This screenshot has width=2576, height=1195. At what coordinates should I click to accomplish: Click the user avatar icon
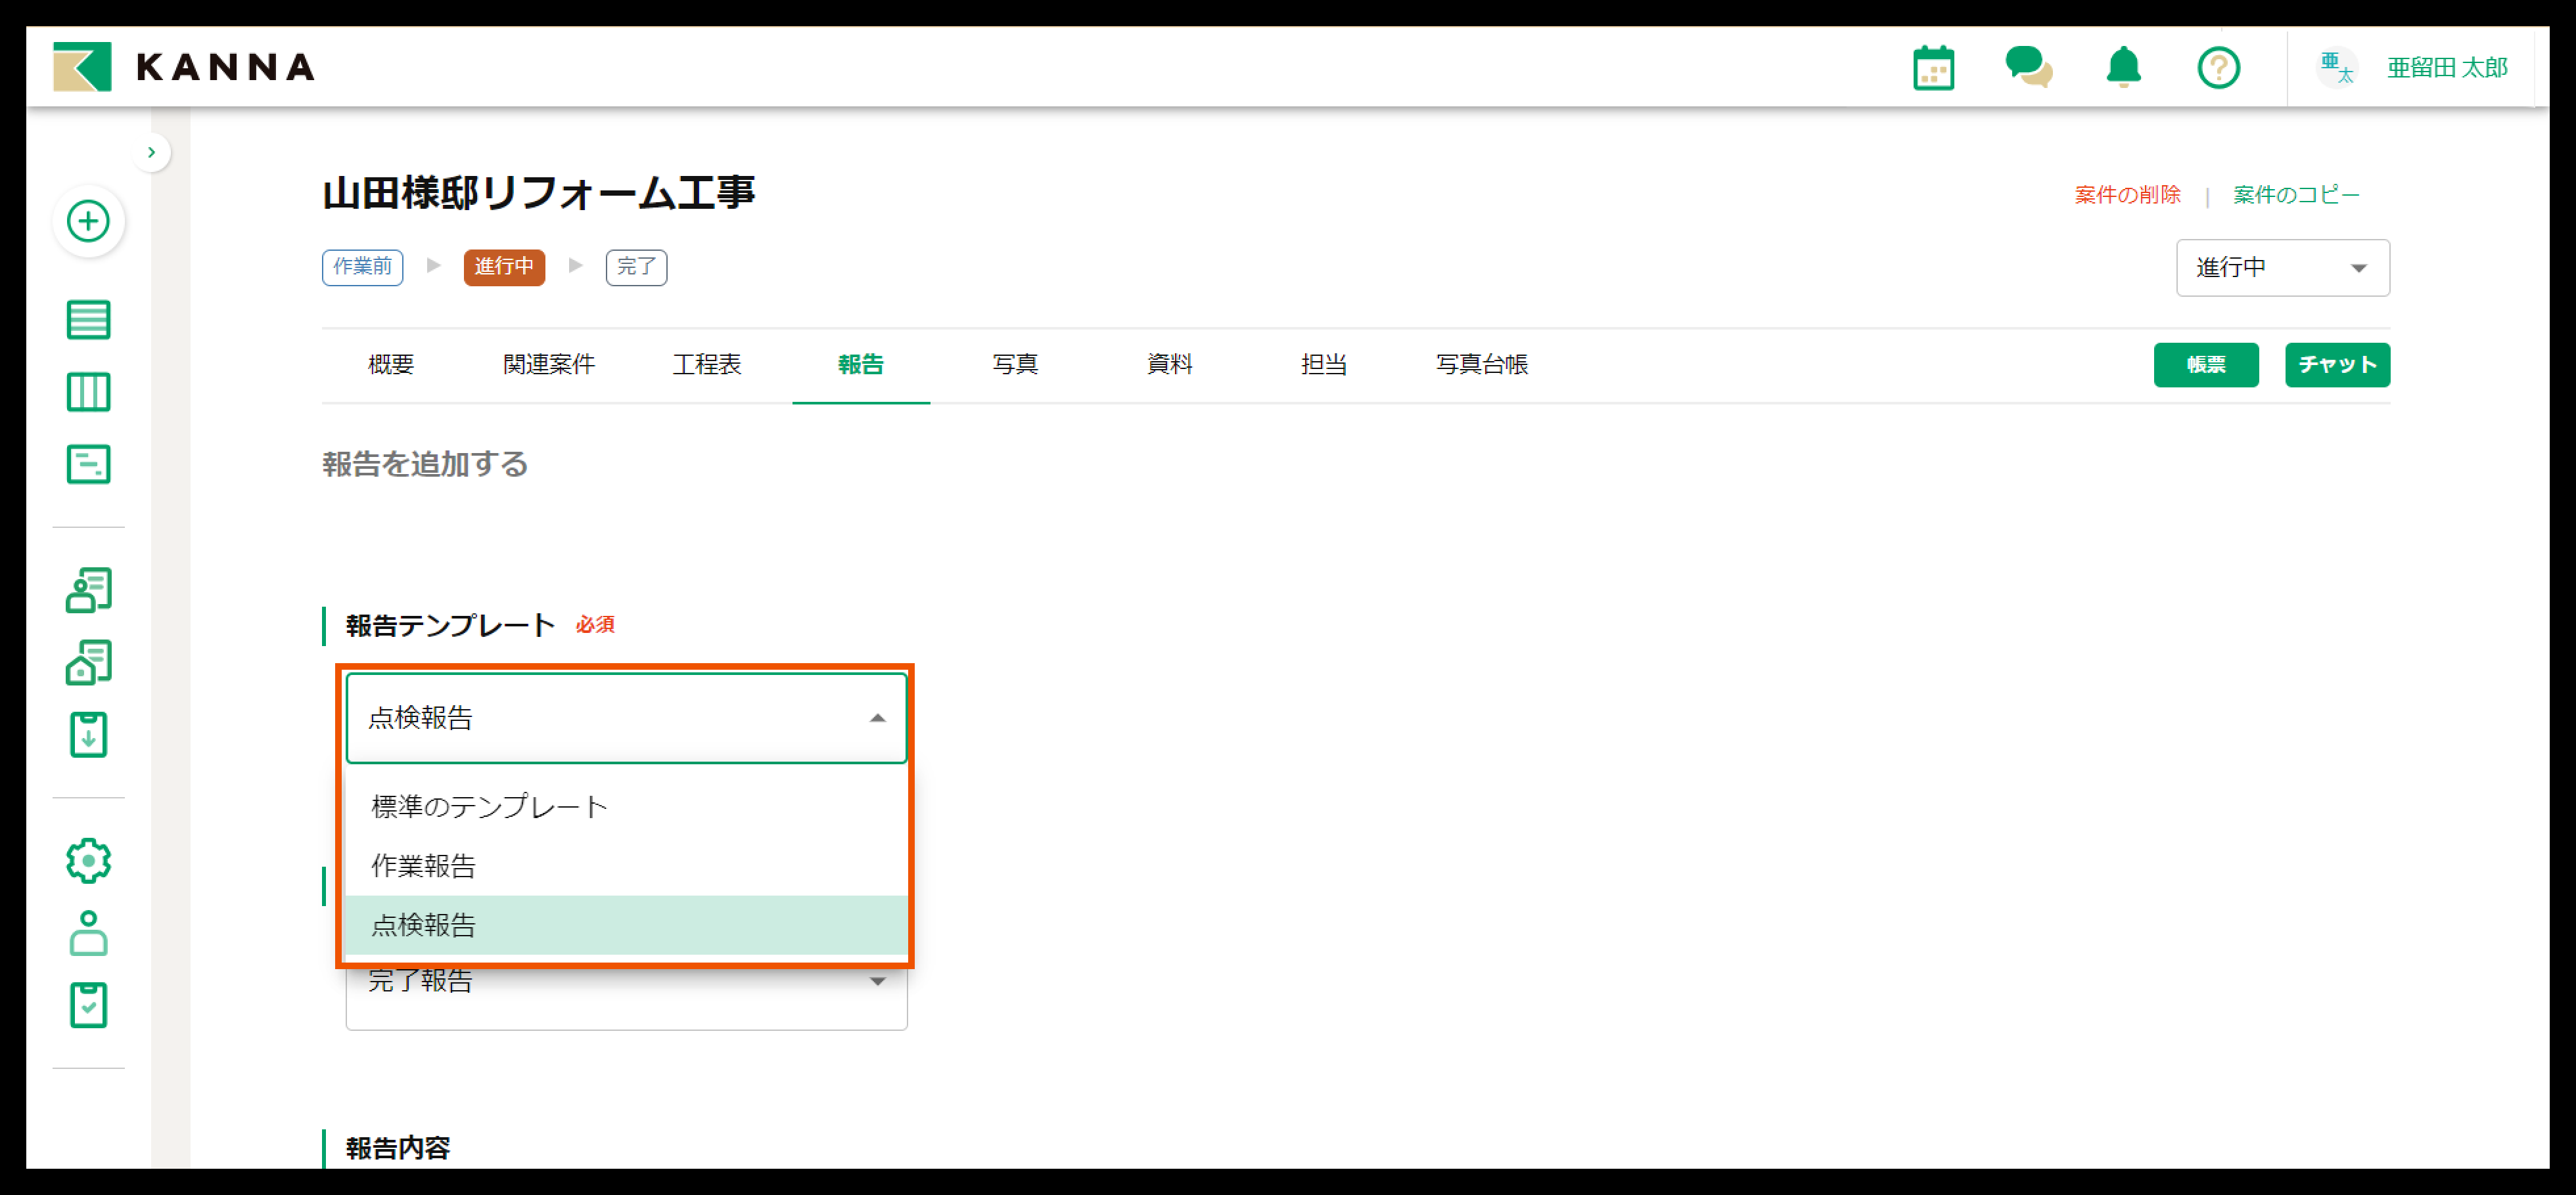pyautogui.click(x=2336, y=68)
